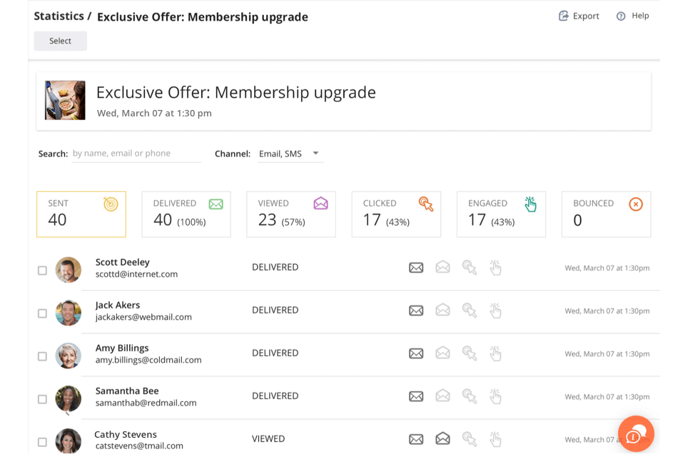Click Amy Billings' viewed open-envelope icon
685x457 pixels.
click(x=442, y=353)
